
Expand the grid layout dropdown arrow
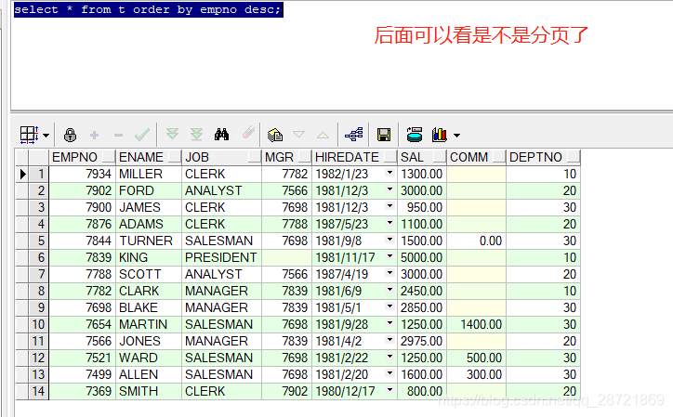(46, 136)
